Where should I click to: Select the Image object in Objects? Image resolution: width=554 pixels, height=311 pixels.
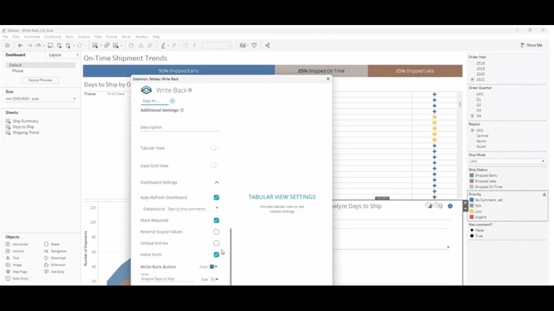[x=13, y=265]
